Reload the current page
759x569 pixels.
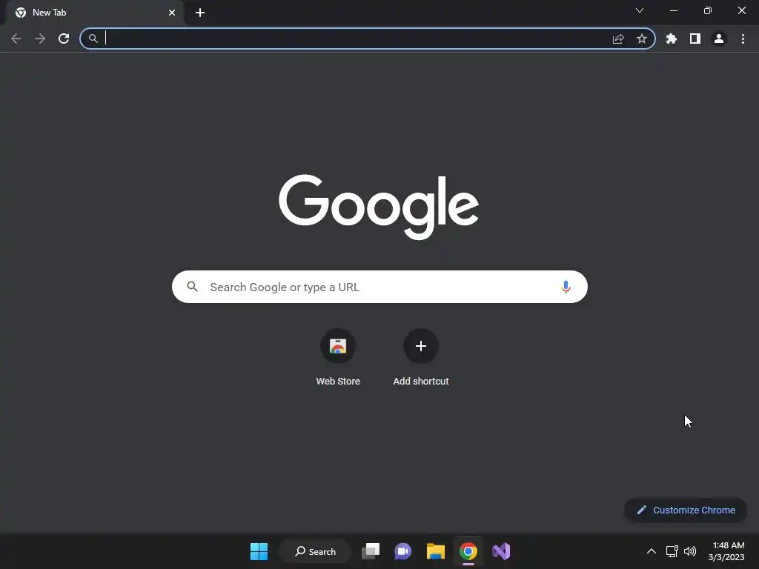pos(64,39)
